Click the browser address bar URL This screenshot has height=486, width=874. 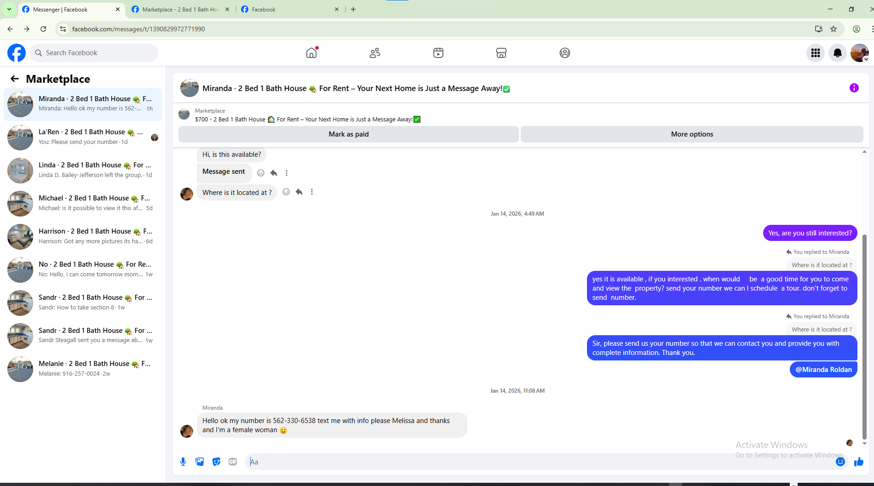(138, 29)
